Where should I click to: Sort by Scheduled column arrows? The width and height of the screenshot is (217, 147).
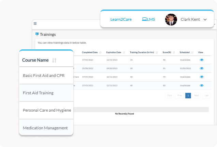(192, 52)
